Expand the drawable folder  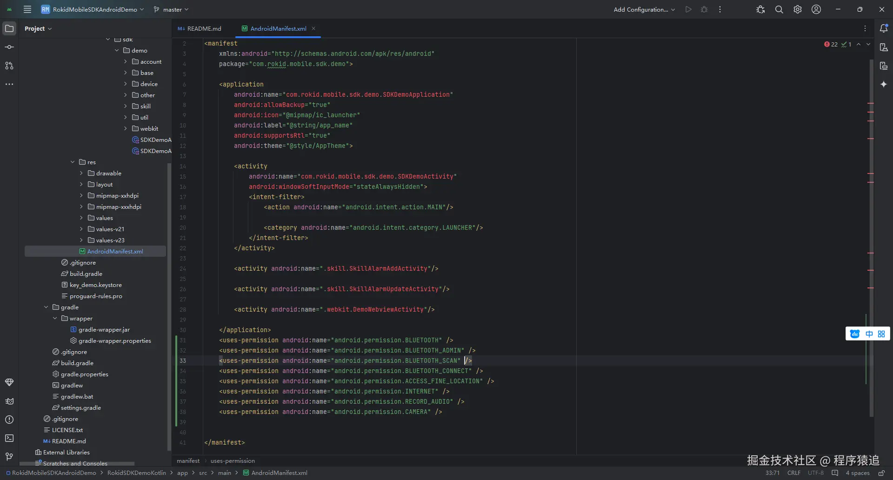81,173
